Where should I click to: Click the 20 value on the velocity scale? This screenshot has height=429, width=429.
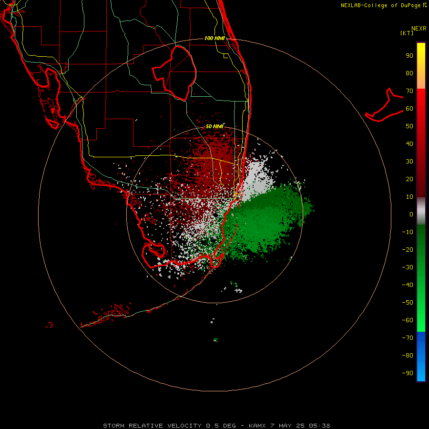tap(409, 179)
